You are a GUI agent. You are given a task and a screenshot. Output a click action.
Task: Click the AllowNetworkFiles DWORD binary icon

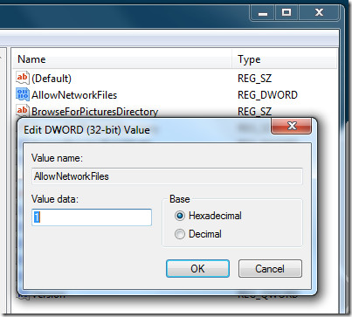(23, 94)
